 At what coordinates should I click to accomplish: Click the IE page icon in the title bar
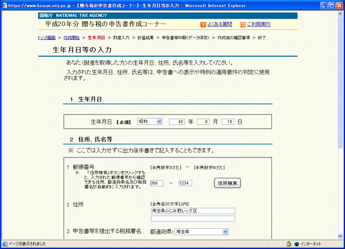pos(4,6)
